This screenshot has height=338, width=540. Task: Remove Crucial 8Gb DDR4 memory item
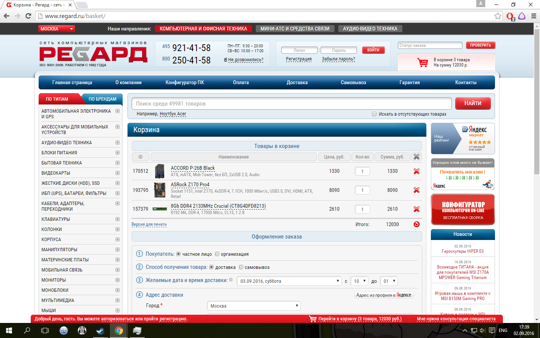click(416, 209)
